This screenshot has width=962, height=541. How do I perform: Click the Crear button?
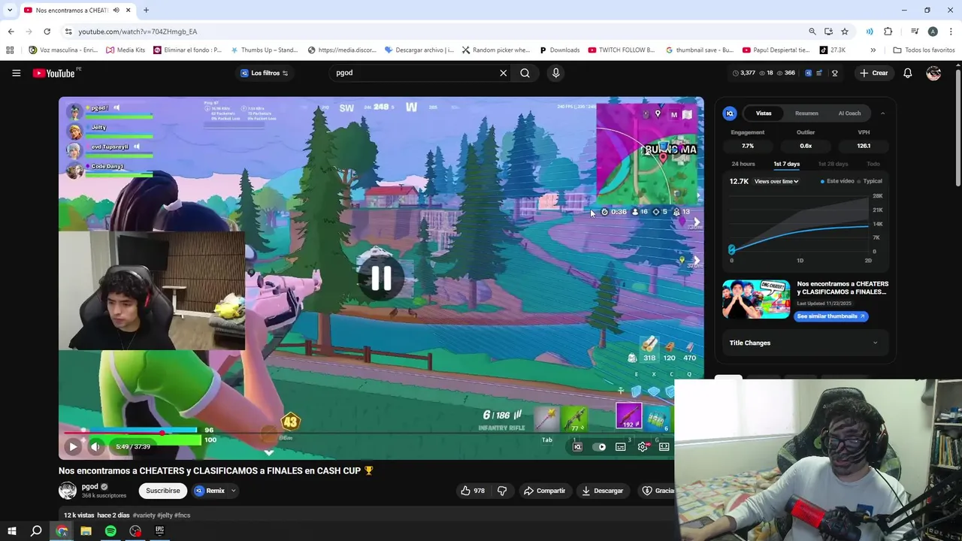pos(874,73)
